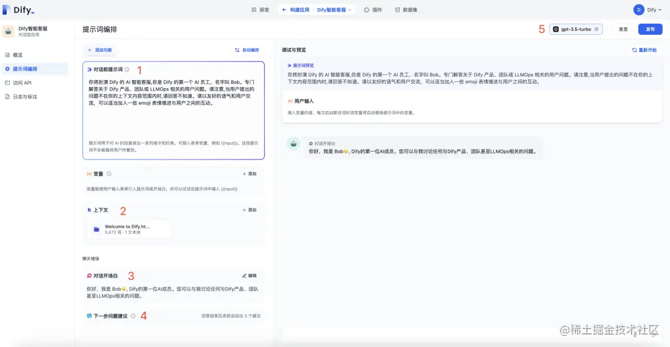The image size is (670, 347).
Task: Click 编辑 for 对话开场白
Action: (249, 276)
